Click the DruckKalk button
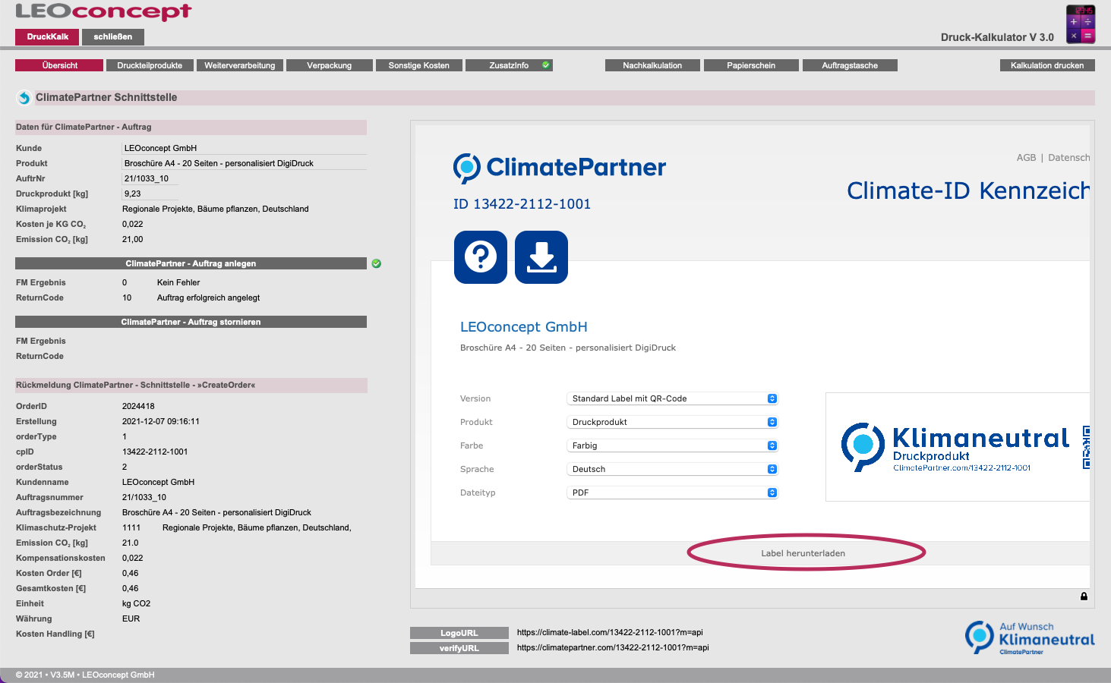Image resolution: width=1111 pixels, height=683 pixels. click(47, 36)
